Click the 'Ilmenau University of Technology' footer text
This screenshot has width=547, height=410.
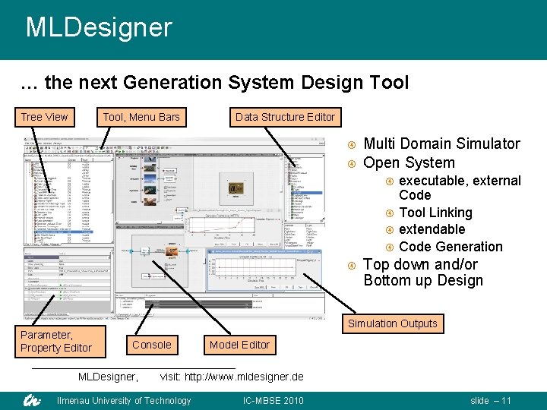pos(124,401)
